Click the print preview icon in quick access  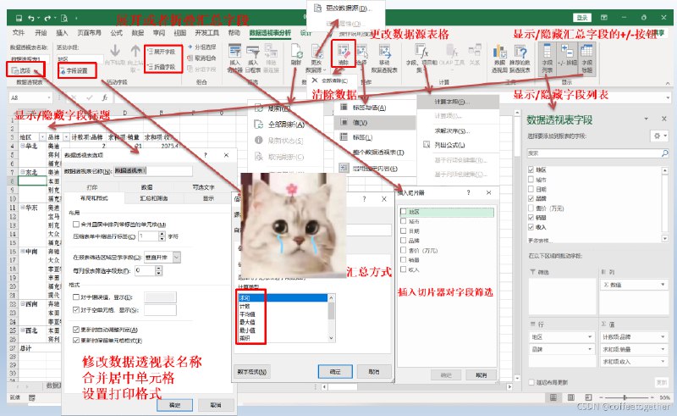pos(64,18)
